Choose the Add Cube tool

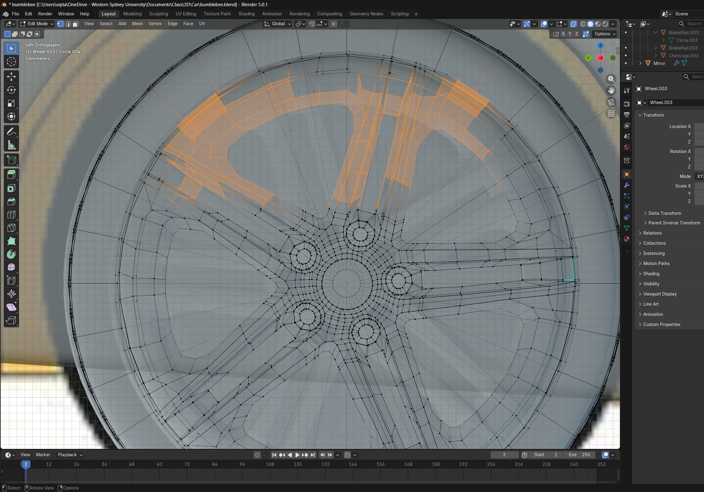(11, 160)
